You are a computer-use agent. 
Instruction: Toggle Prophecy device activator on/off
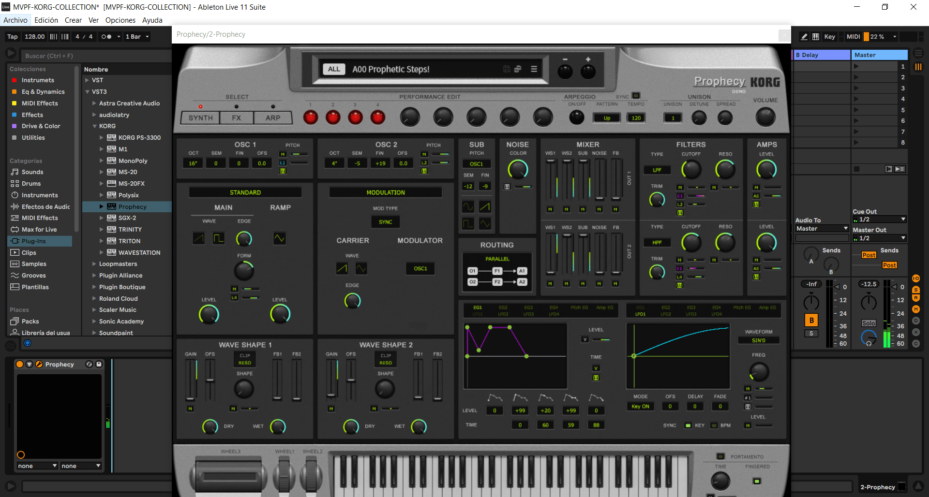20,364
